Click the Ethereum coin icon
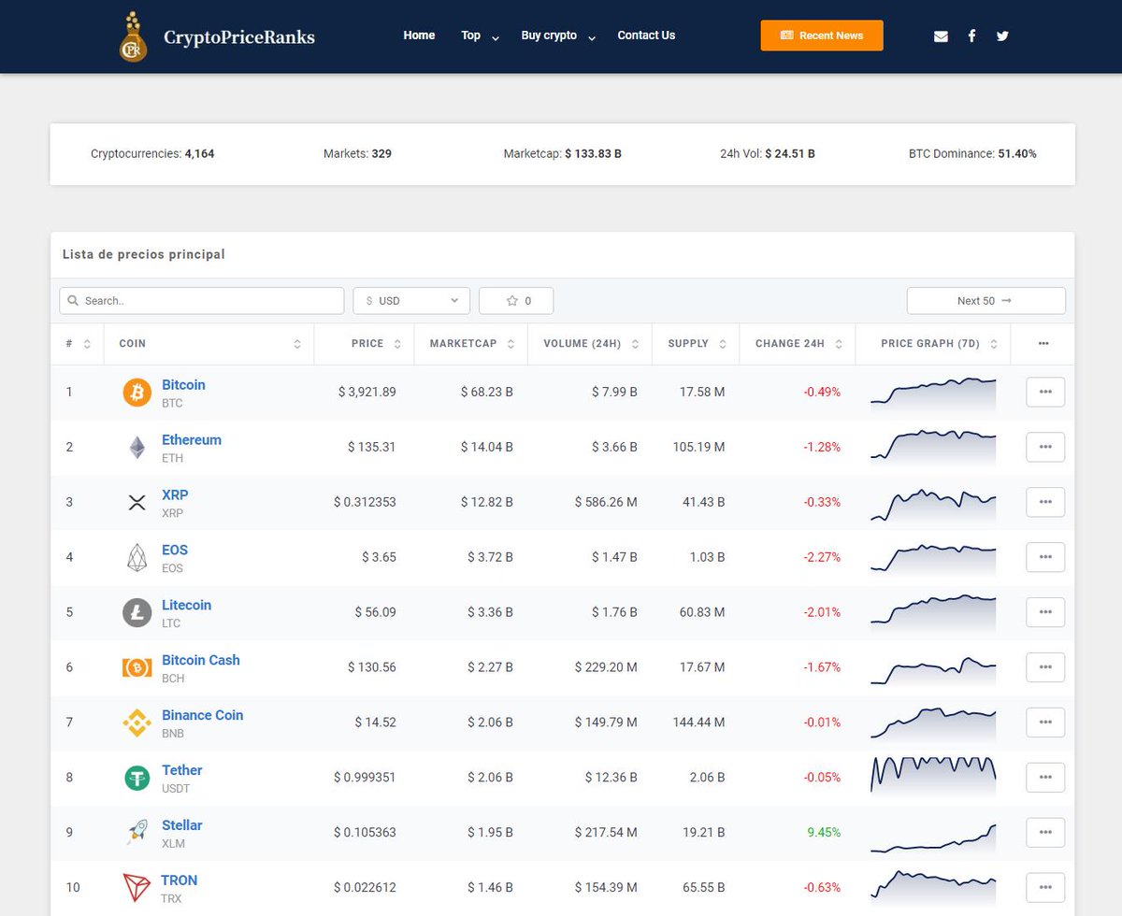 [x=137, y=448]
